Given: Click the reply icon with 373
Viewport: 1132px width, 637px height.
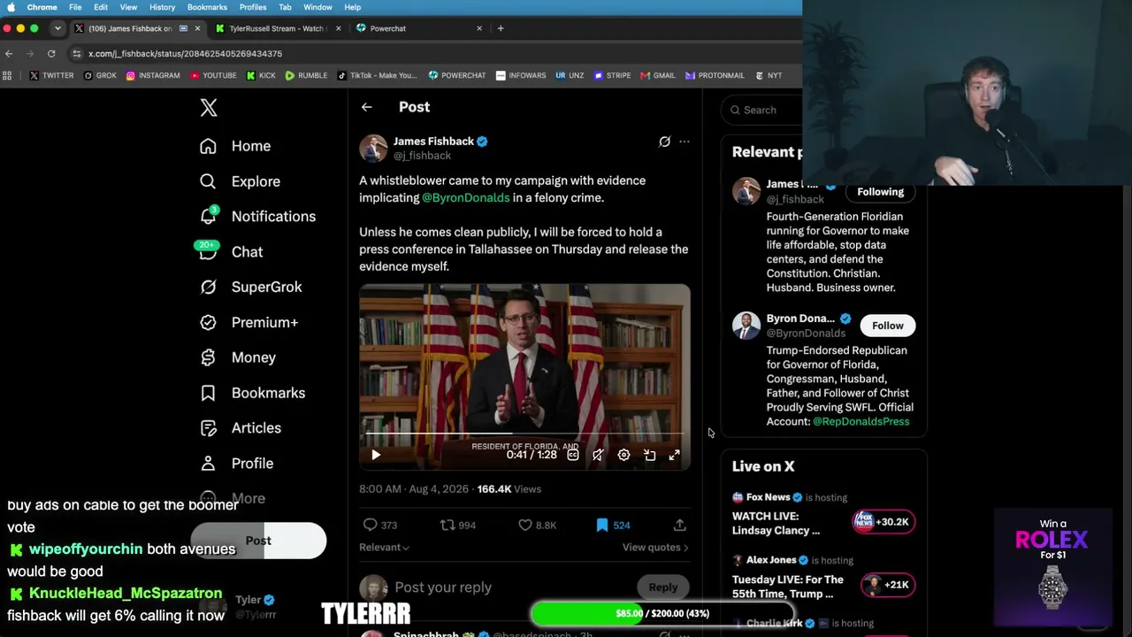Looking at the screenshot, I should [380, 526].
